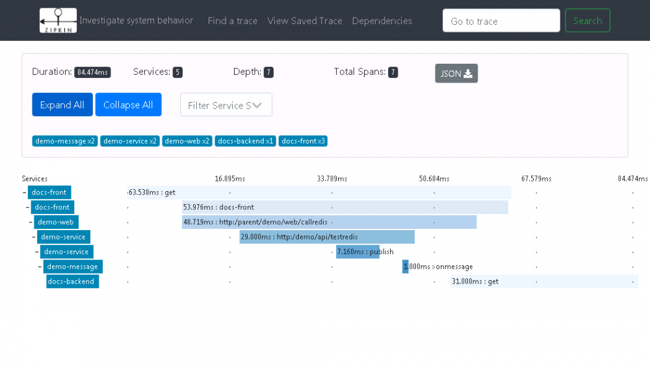Open the 29.000ms testredis span
Screen dimensions: 650x368
point(327,237)
